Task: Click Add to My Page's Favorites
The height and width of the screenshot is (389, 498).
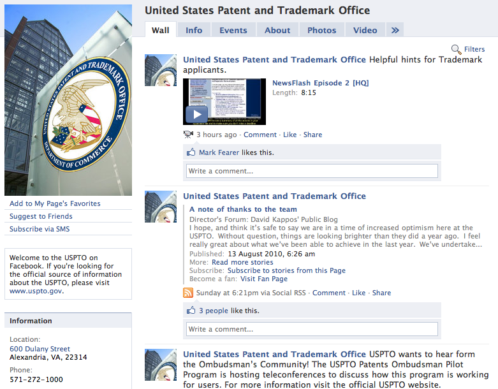Action: 55,203
